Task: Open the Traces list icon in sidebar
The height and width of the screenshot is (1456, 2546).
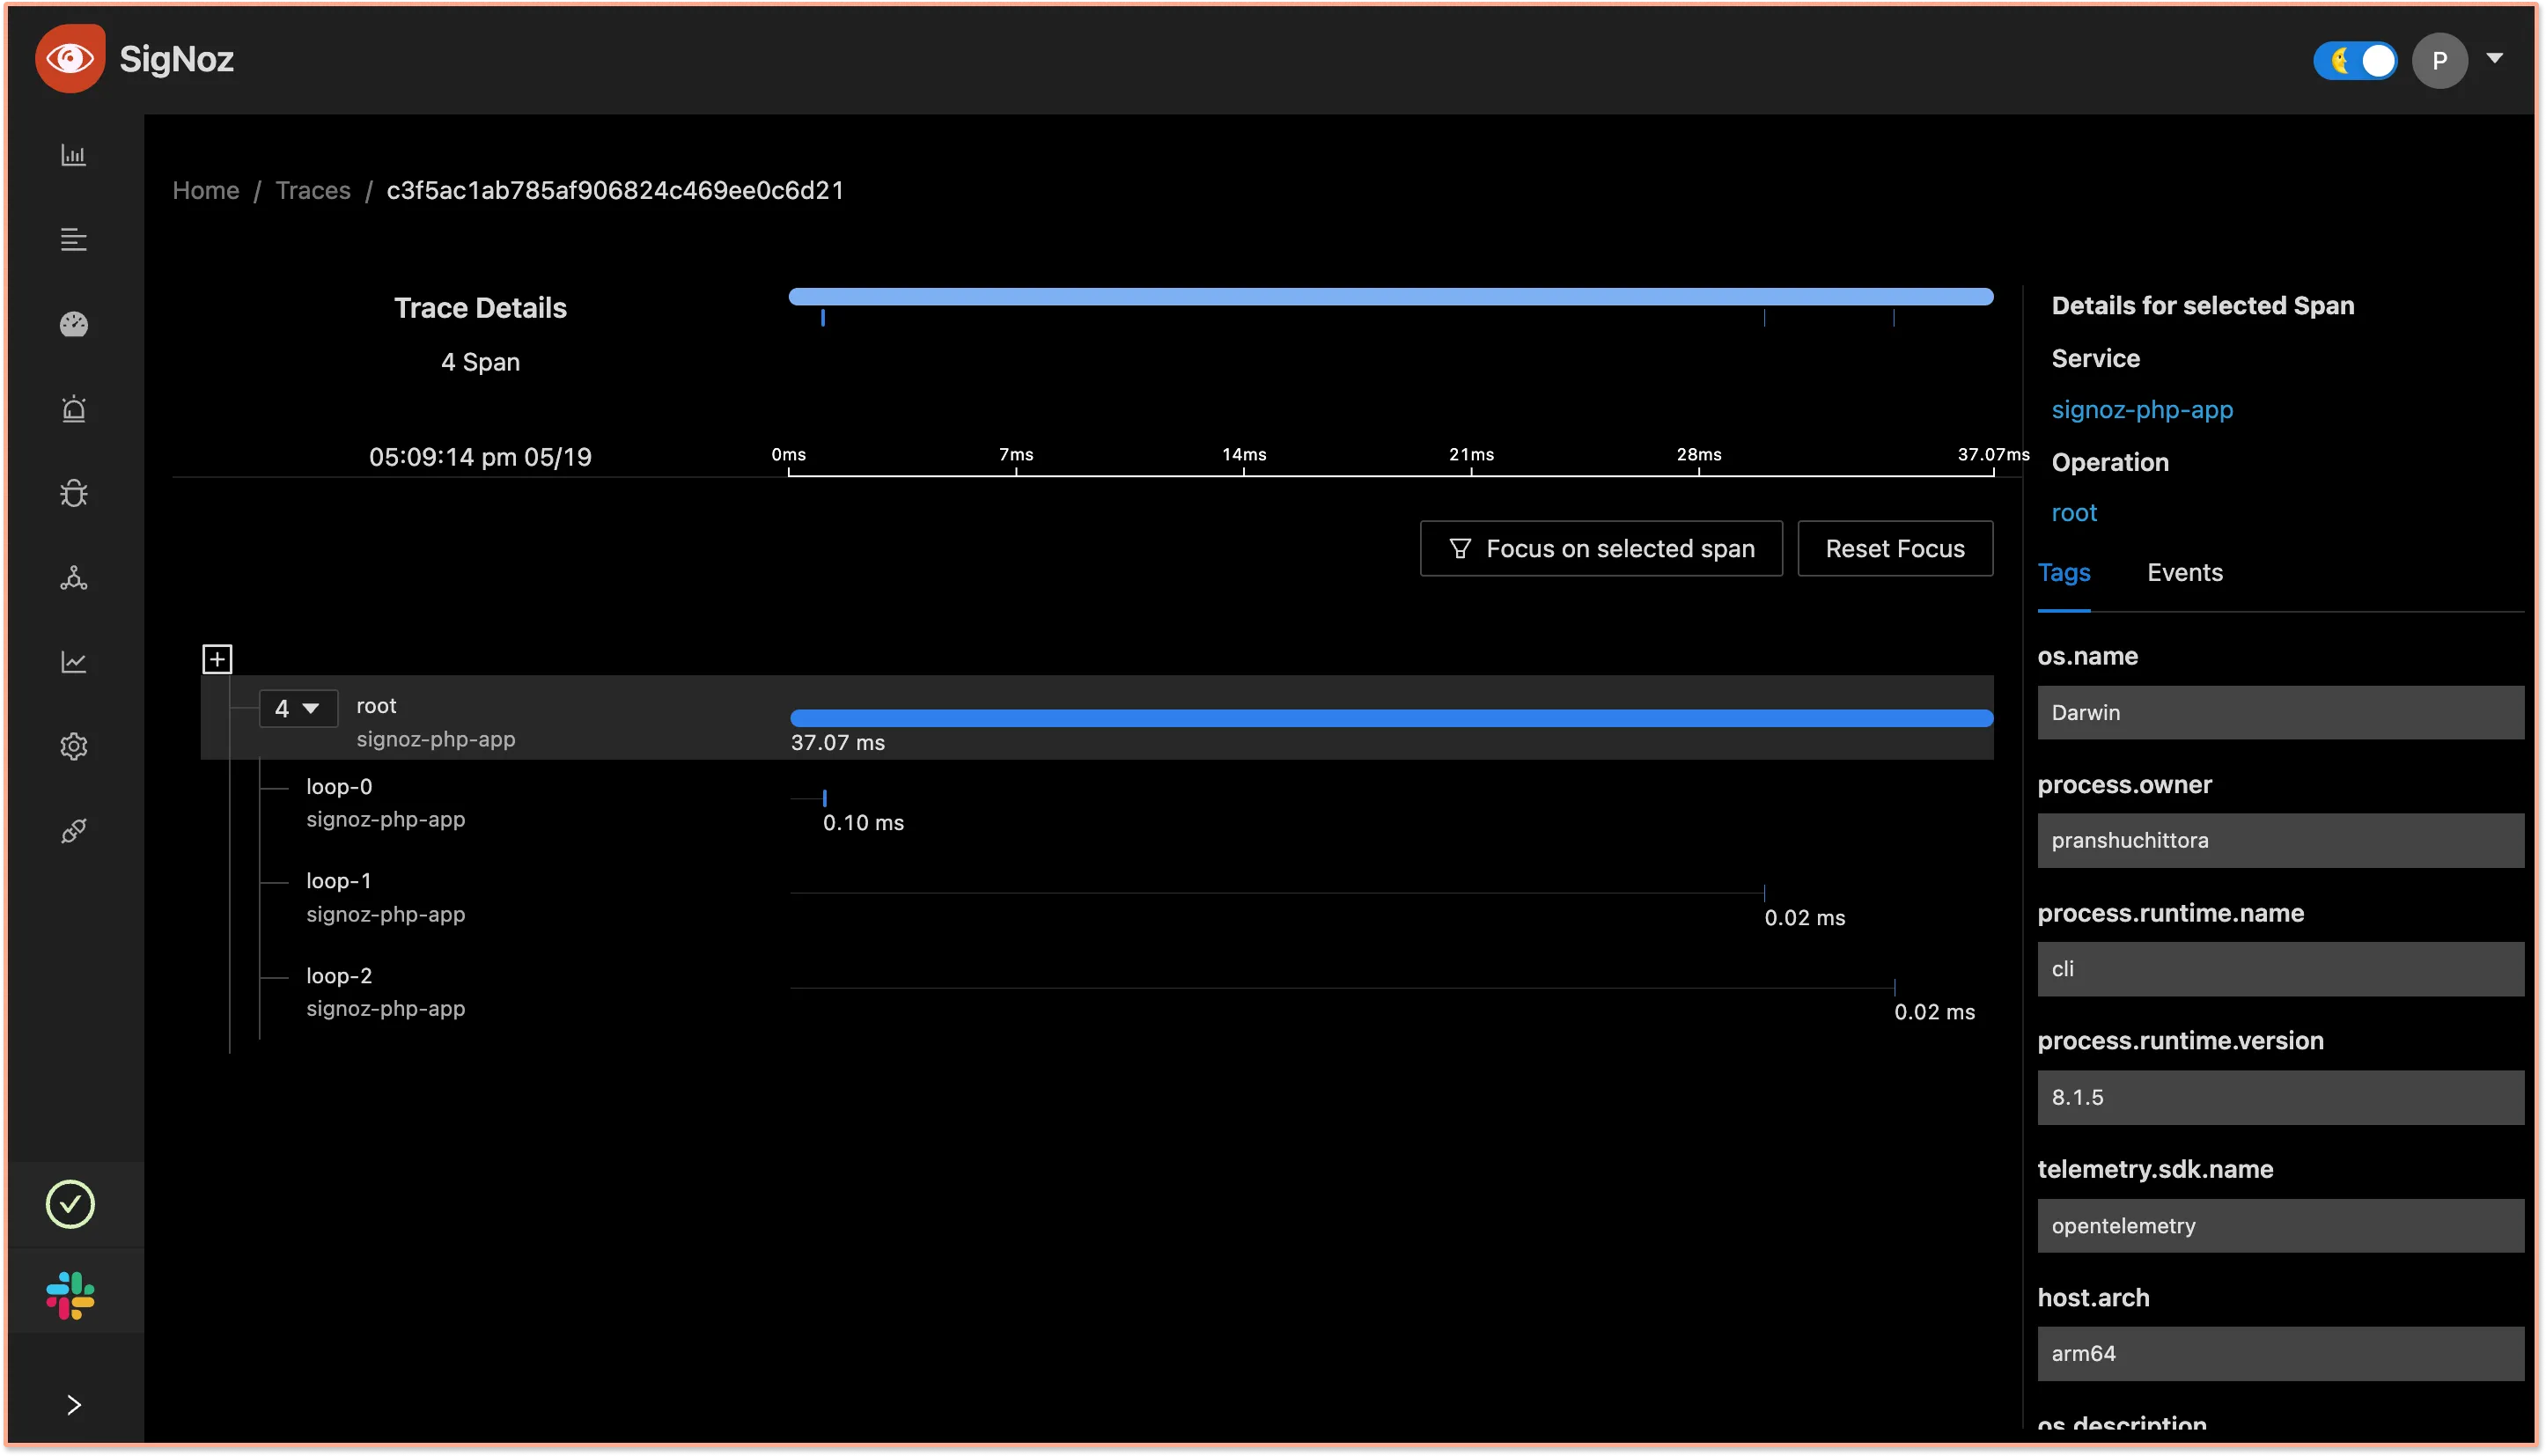Action: click(73, 240)
